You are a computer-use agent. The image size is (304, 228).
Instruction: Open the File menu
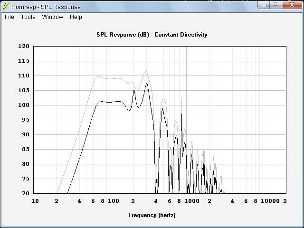[x=9, y=17]
